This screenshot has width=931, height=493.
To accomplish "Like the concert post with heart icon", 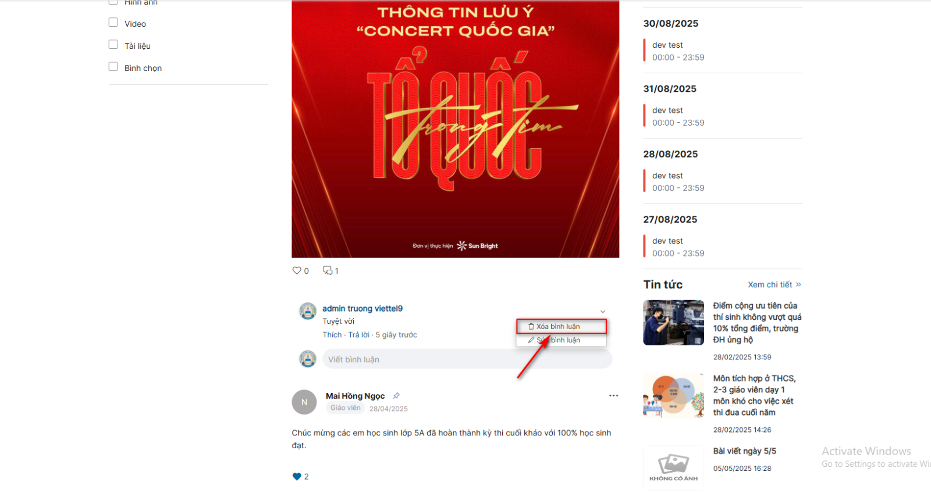I will (x=297, y=270).
